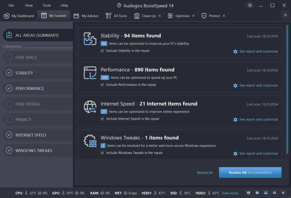The width and height of the screenshot is (291, 198).
Task: Open Performance See report and customize
Action: [x=256, y=85]
